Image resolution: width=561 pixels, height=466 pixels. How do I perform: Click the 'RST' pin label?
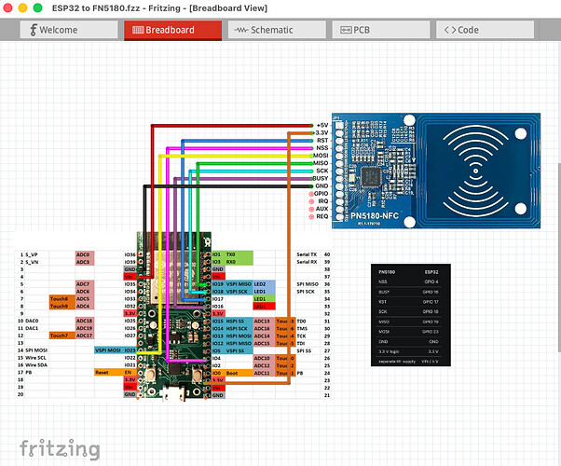[x=322, y=141]
